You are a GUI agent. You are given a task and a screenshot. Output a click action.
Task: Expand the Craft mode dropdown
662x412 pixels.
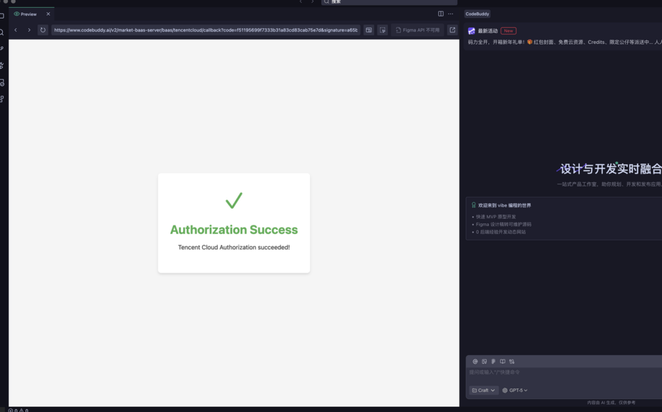click(x=484, y=390)
